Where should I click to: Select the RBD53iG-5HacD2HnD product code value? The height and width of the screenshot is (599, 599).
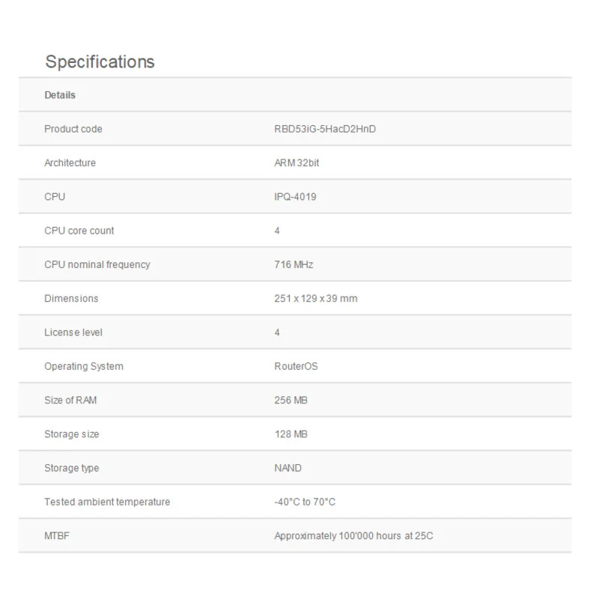tap(325, 129)
